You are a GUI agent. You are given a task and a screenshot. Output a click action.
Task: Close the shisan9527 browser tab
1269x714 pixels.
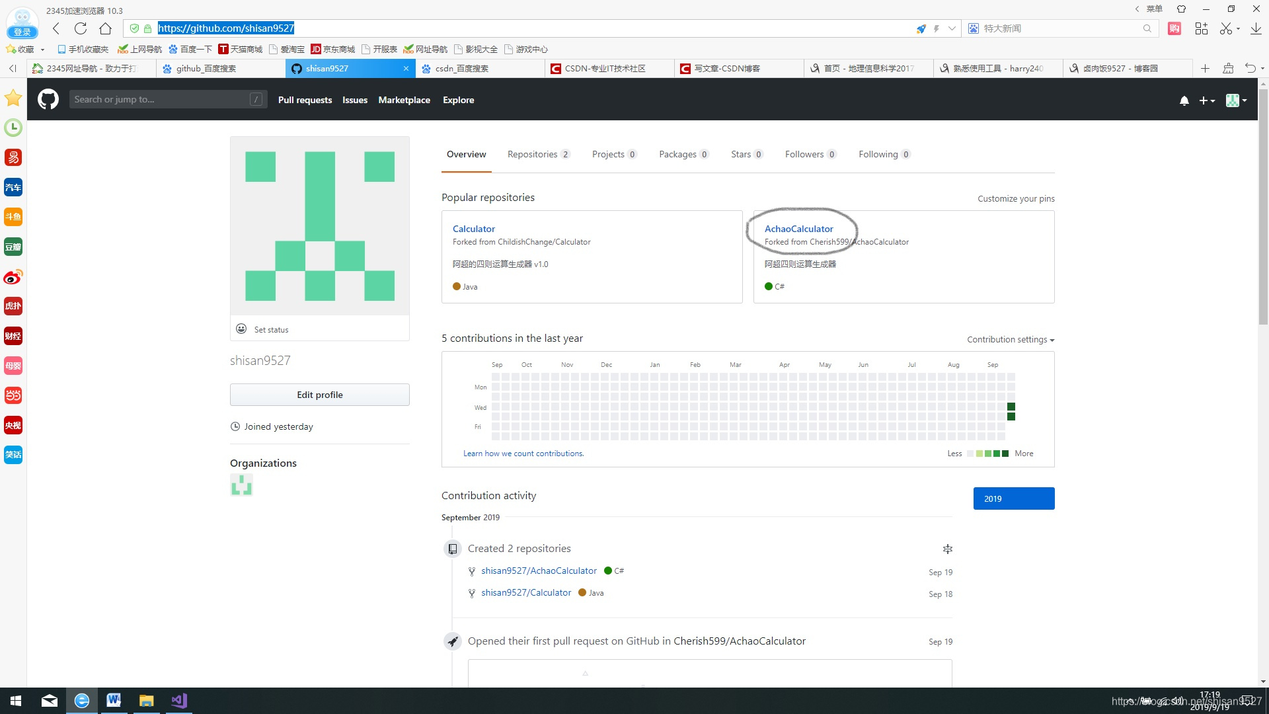pos(406,68)
